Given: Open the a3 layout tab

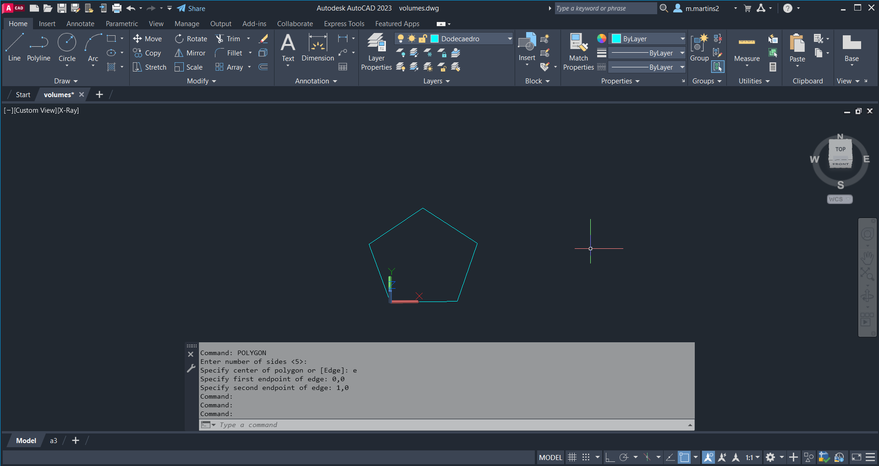Looking at the screenshot, I should coord(54,441).
